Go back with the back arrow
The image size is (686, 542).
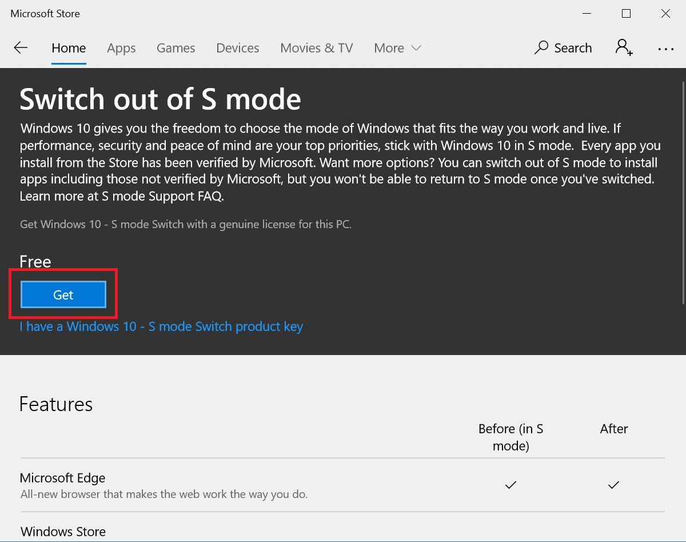pyautogui.click(x=21, y=48)
